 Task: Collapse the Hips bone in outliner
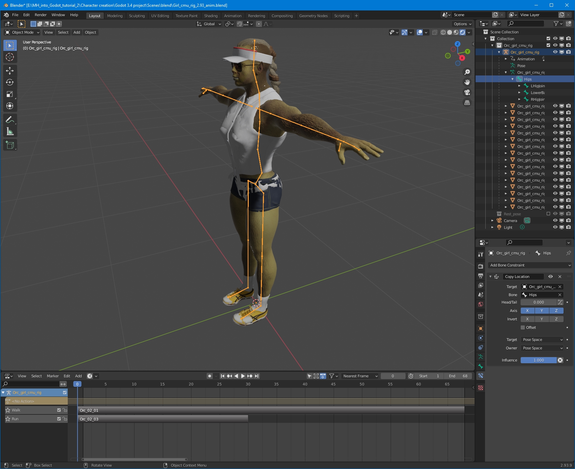[x=513, y=79]
